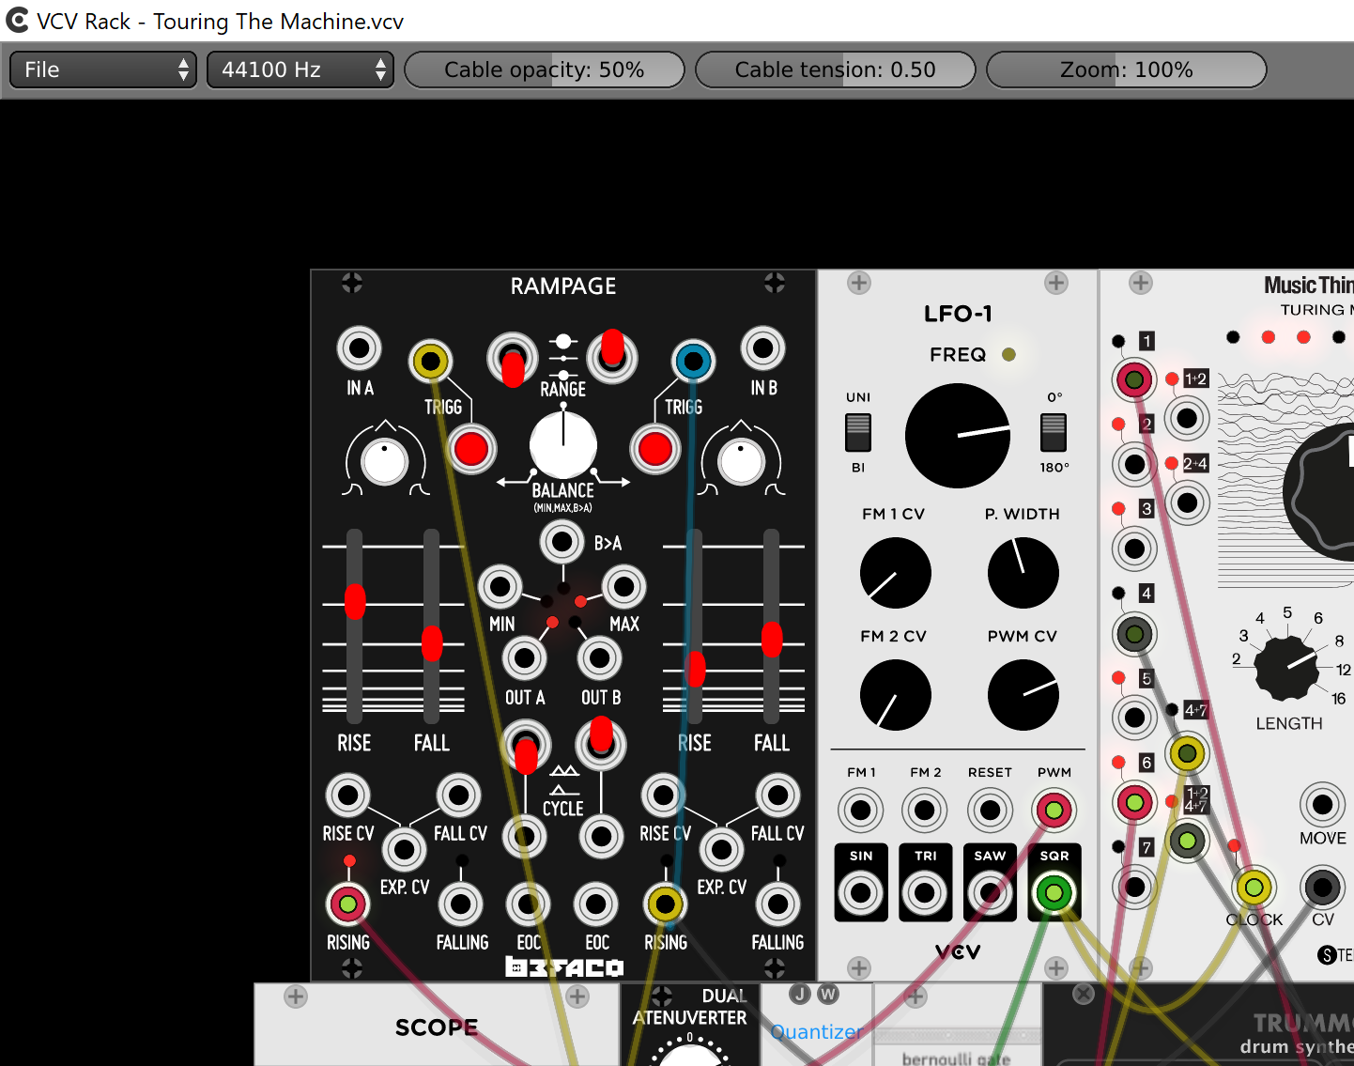Screen dimensions: 1354x1066
Task: Click the channel B FALL CV jack
Action: [x=778, y=796]
